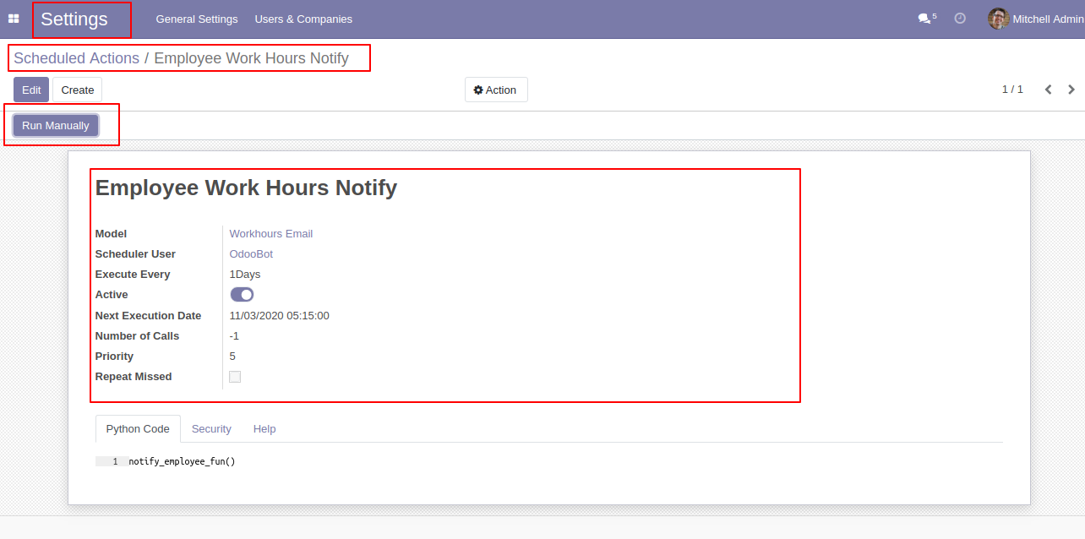1085x539 pixels.
Task: Click the Edit button
Action: tap(31, 90)
